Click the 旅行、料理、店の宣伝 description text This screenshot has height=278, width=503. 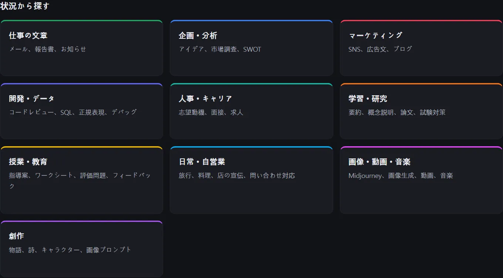click(x=237, y=176)
